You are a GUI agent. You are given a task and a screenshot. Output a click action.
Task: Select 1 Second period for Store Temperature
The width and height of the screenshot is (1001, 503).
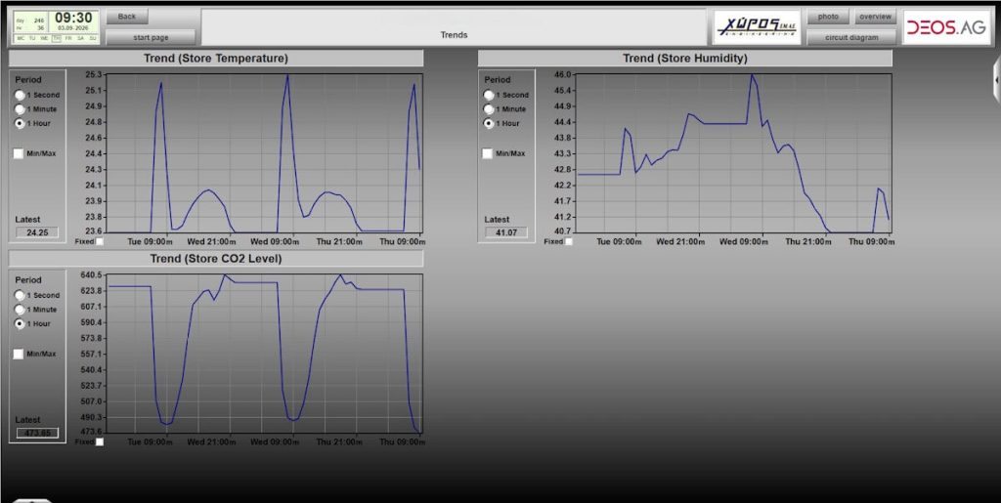21,95
